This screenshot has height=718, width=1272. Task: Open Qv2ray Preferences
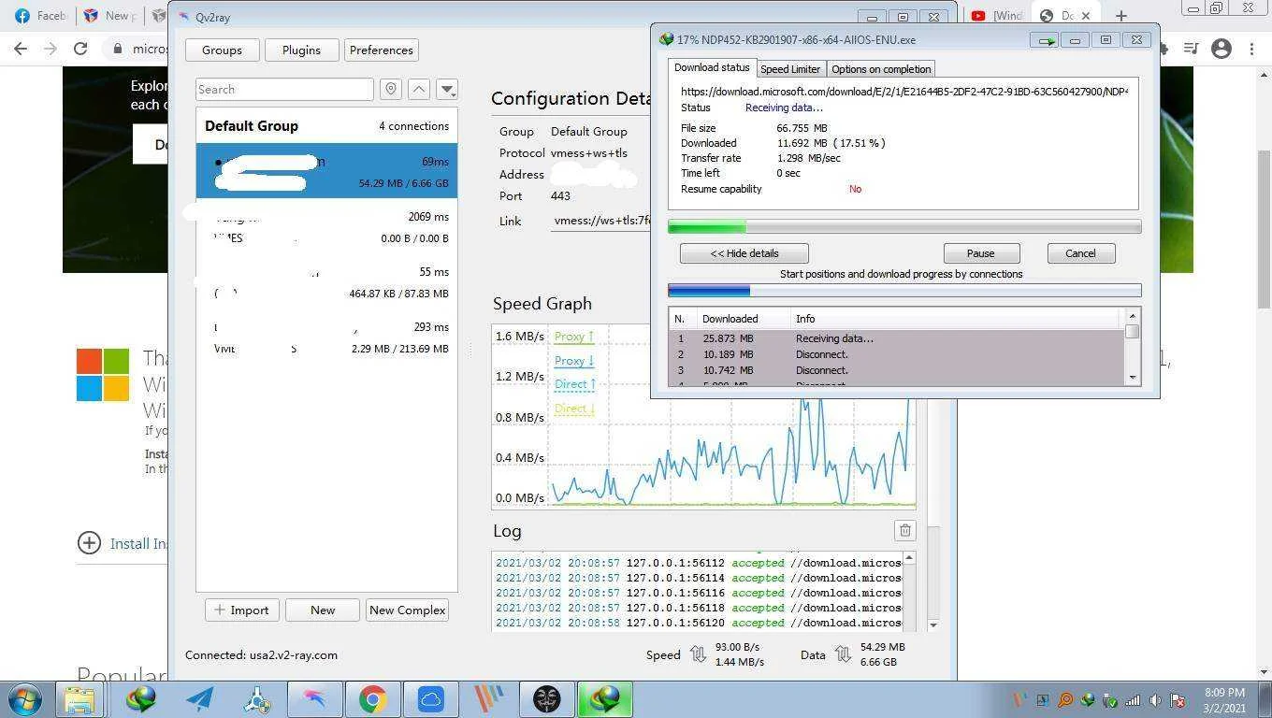[x=382, y=50]
